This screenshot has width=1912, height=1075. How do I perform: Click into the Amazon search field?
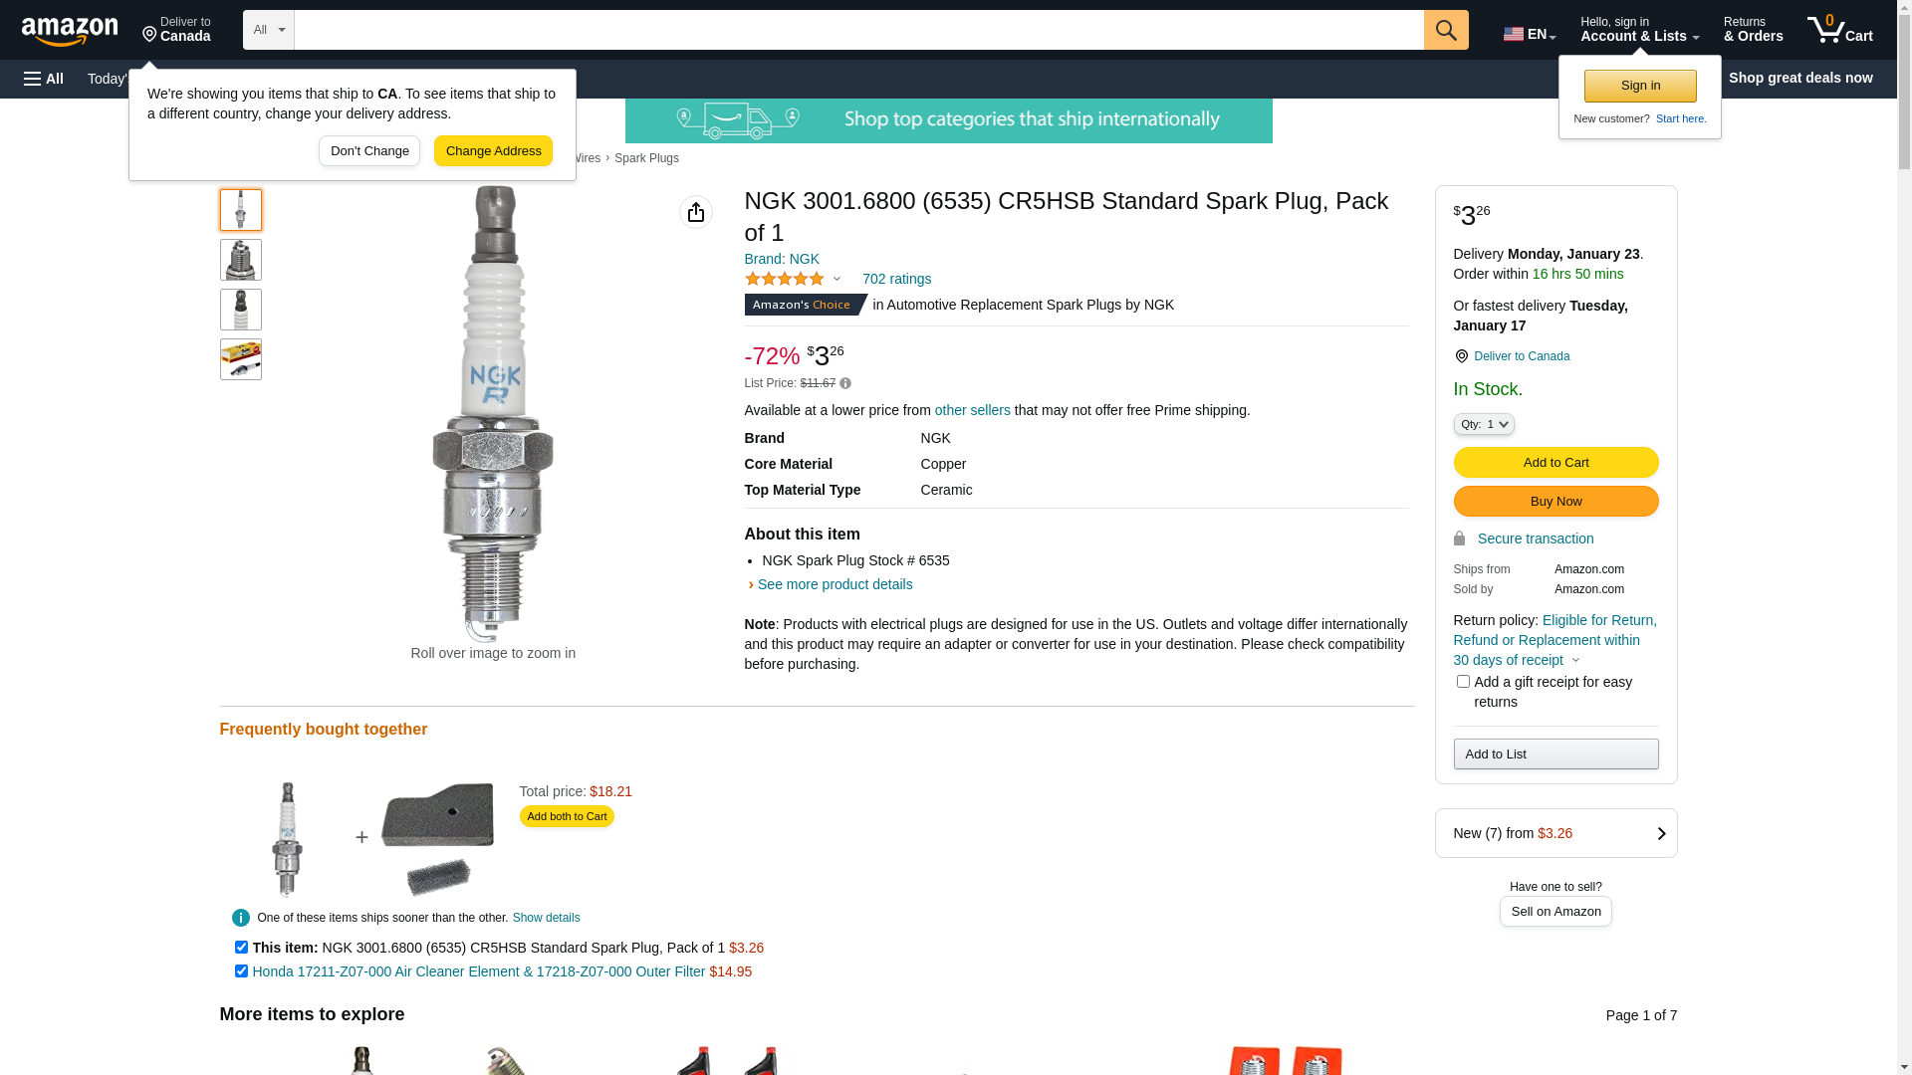858,30
